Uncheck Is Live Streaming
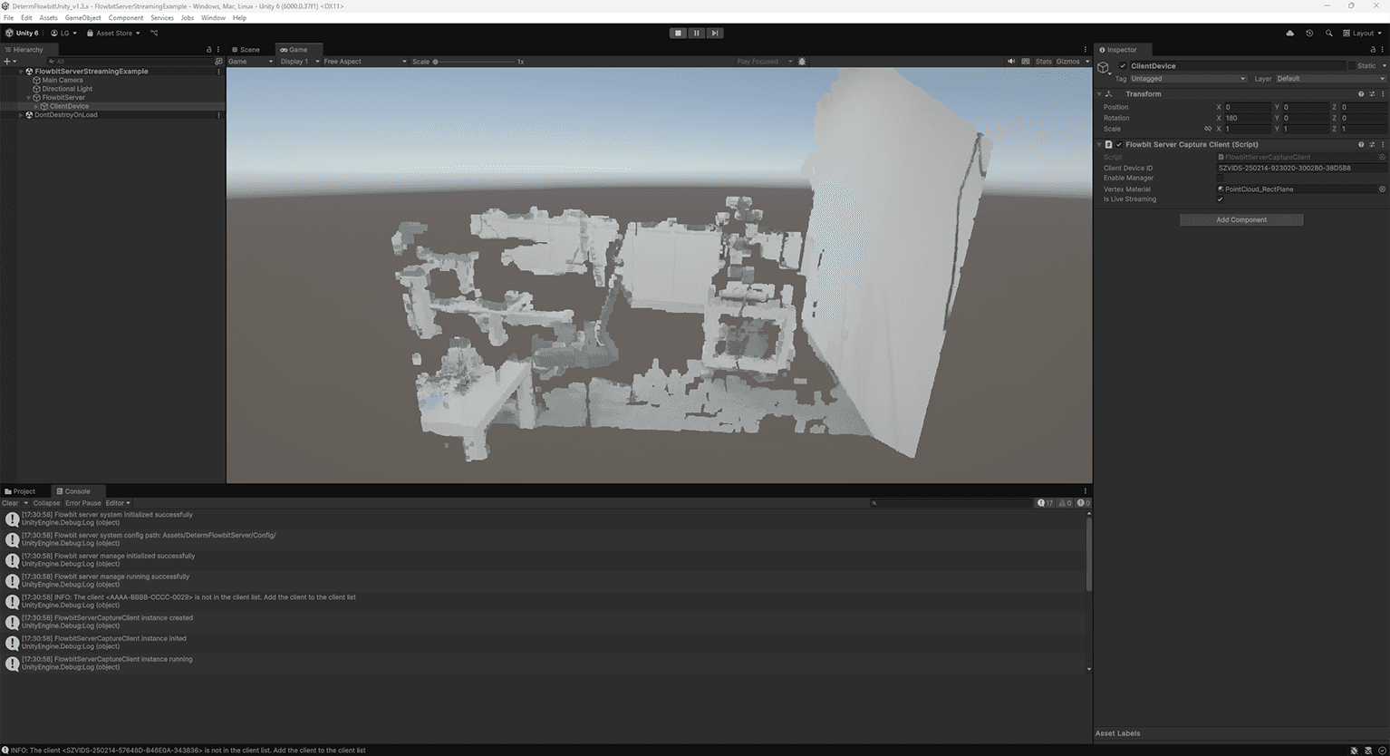 click(x=1220, y=199)
